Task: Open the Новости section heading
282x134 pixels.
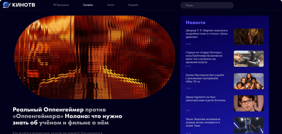Action: [196, 23]
